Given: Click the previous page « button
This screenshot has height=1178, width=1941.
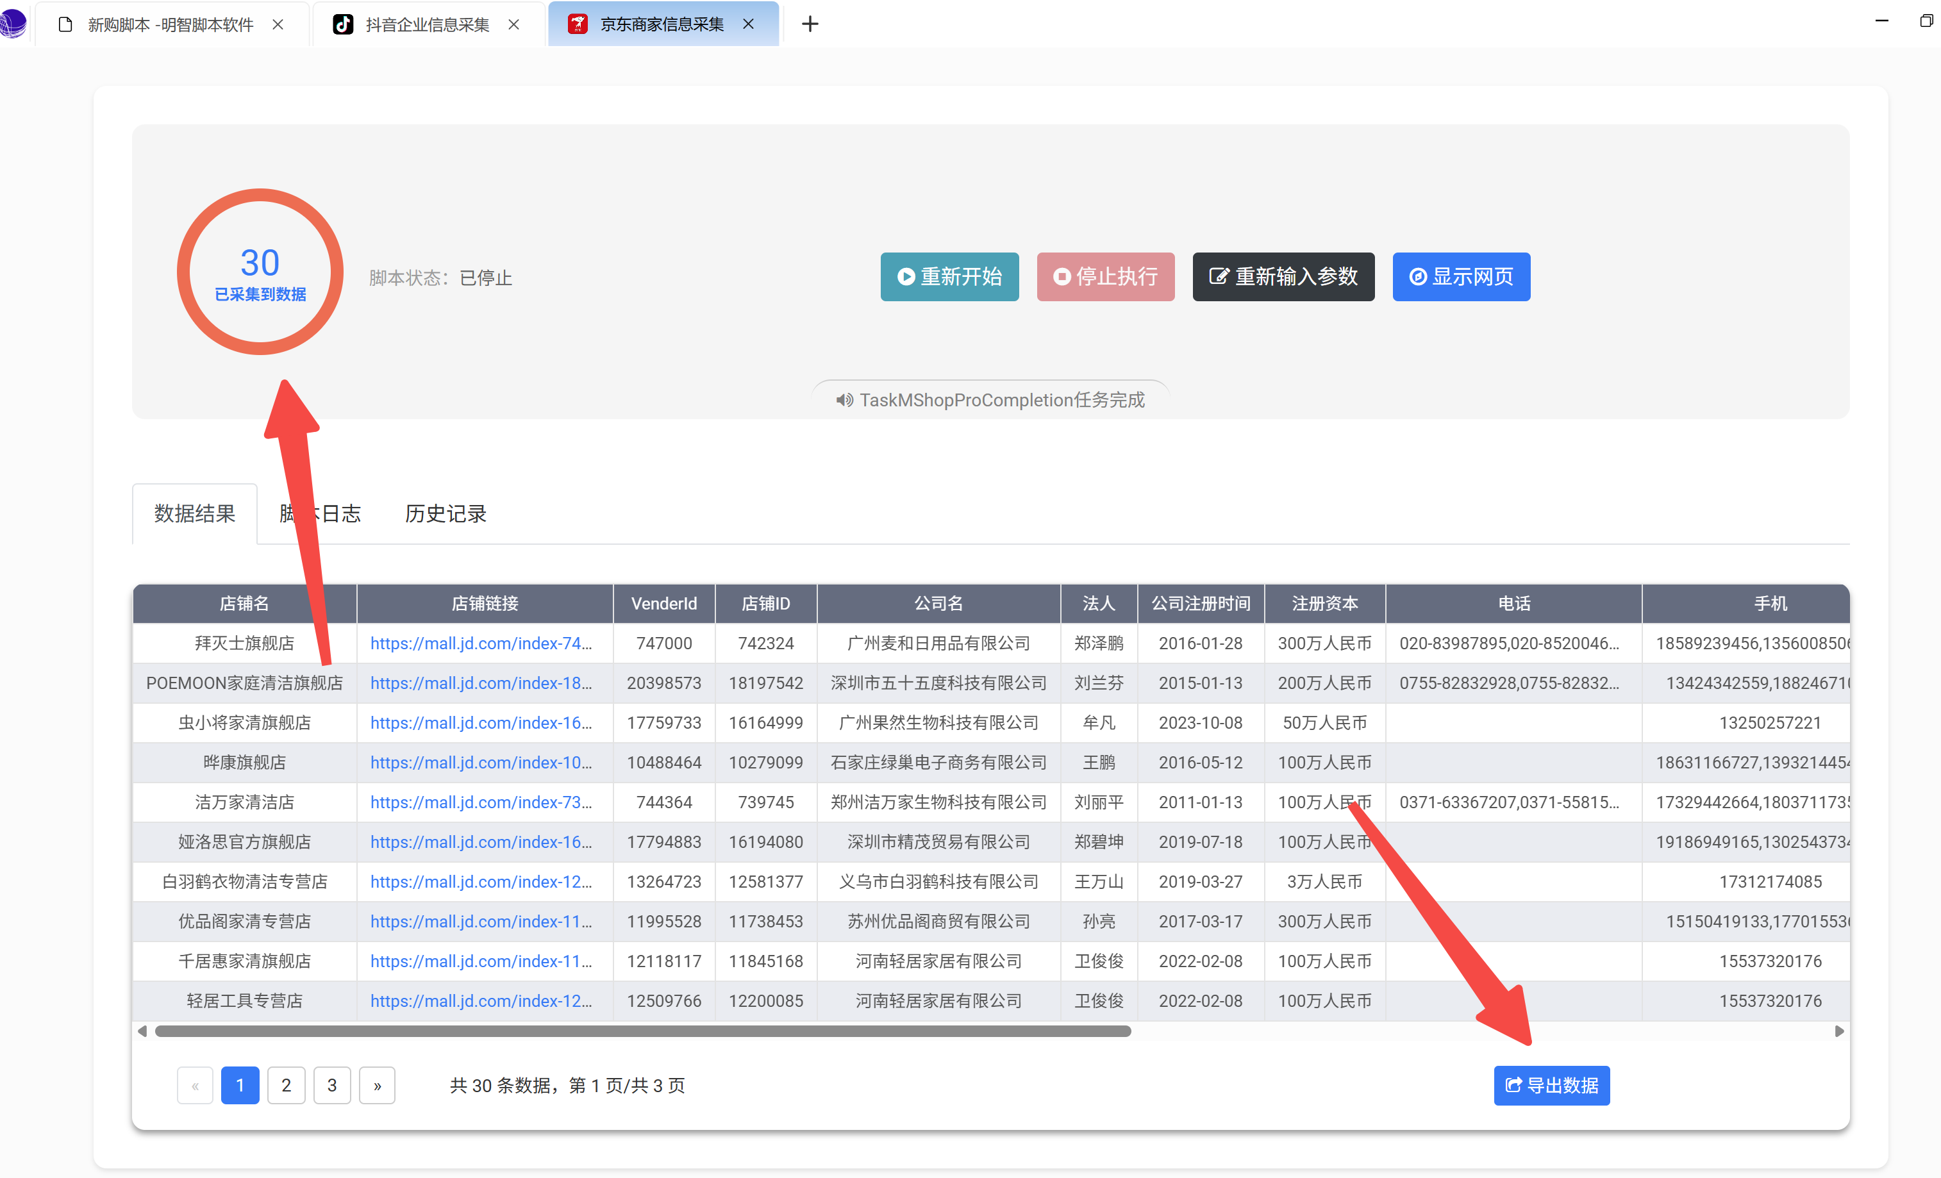Looking at the screenshot, I should point(195,1085).
